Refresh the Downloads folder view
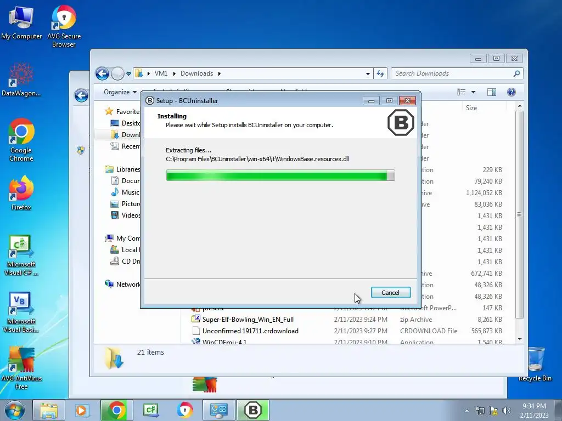 click(x=380, y=74)
